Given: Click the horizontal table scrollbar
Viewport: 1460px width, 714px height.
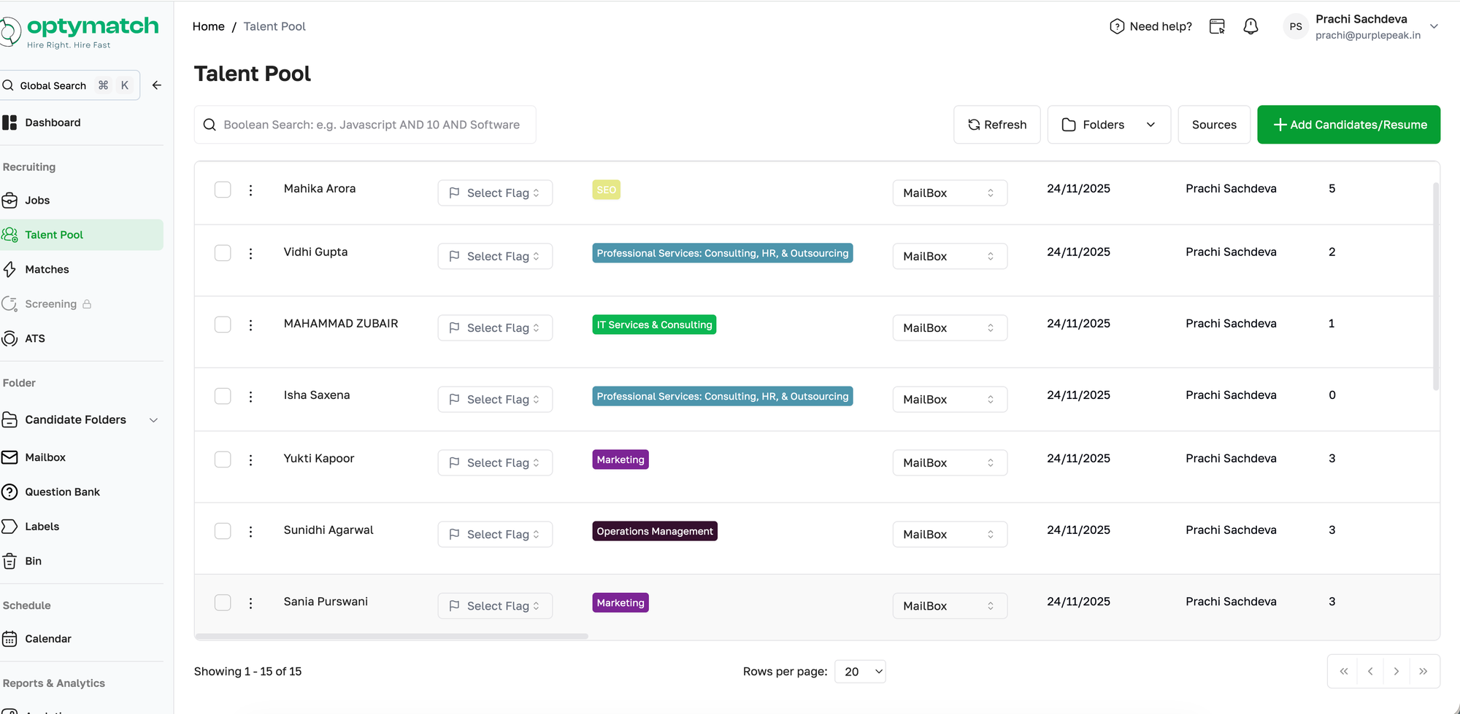Looking at the screenshot, I should click(391, 636).
